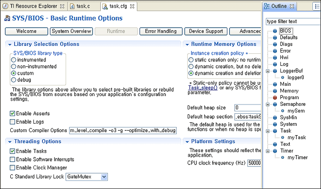
Task: Click the Main module icon in Outline
Action: point(275,84)
